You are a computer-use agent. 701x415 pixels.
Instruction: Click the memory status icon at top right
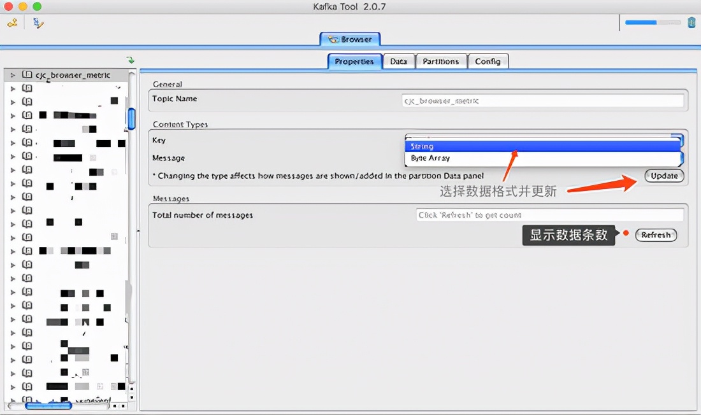pyautogui.click(x=691, y=22)
